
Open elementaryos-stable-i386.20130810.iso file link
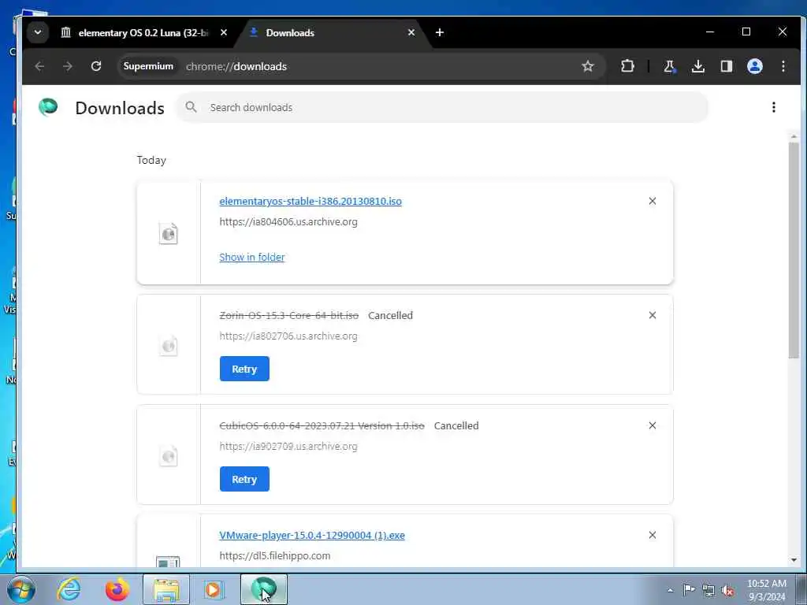tap(311, 201)
